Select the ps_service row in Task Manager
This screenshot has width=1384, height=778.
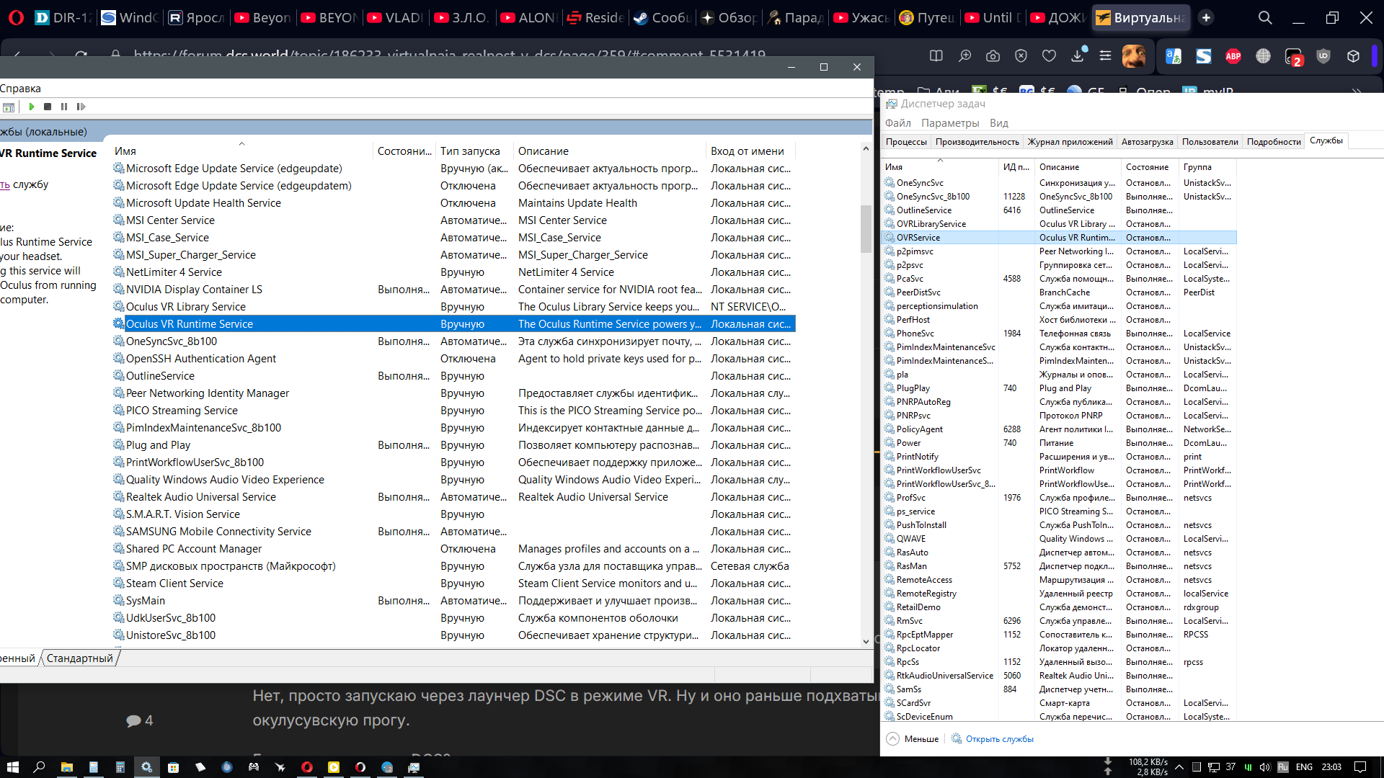click(1060, 511)
